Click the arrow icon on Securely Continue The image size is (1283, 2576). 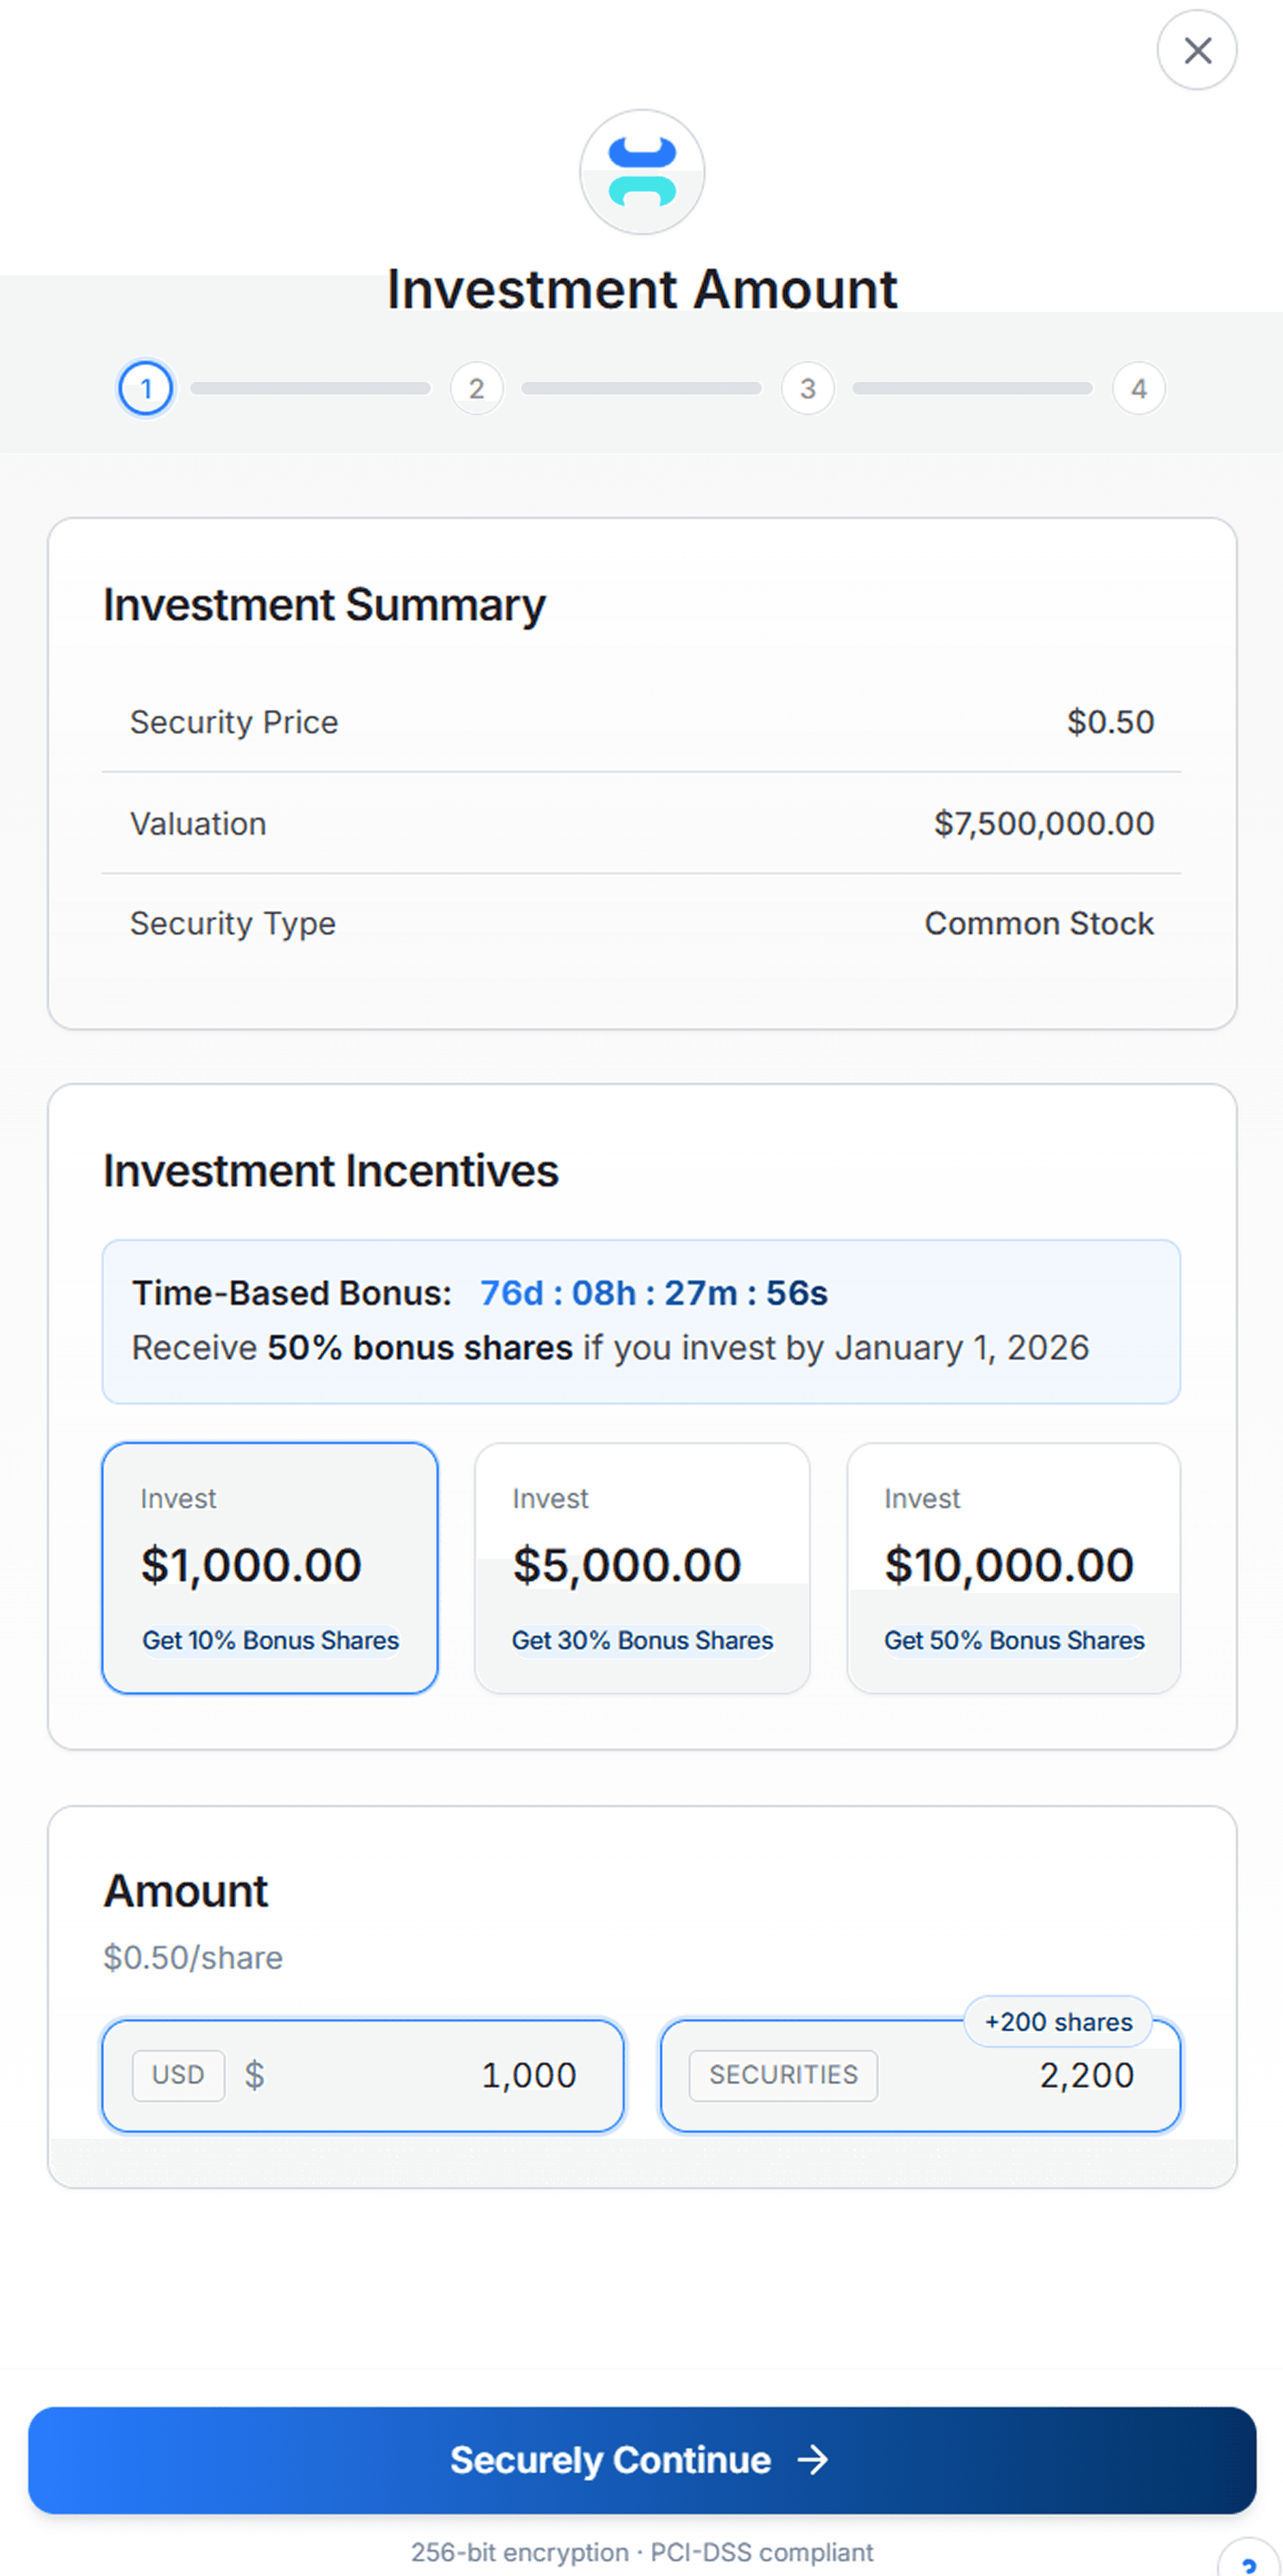click(x=814, y=2459)
